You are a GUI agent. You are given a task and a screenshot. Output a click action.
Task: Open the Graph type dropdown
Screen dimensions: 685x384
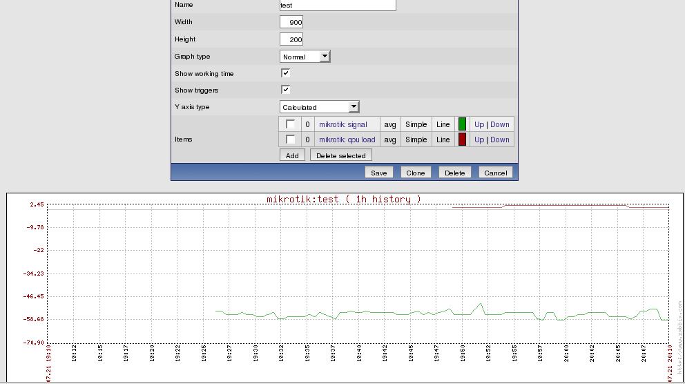(x=305, y=57)
